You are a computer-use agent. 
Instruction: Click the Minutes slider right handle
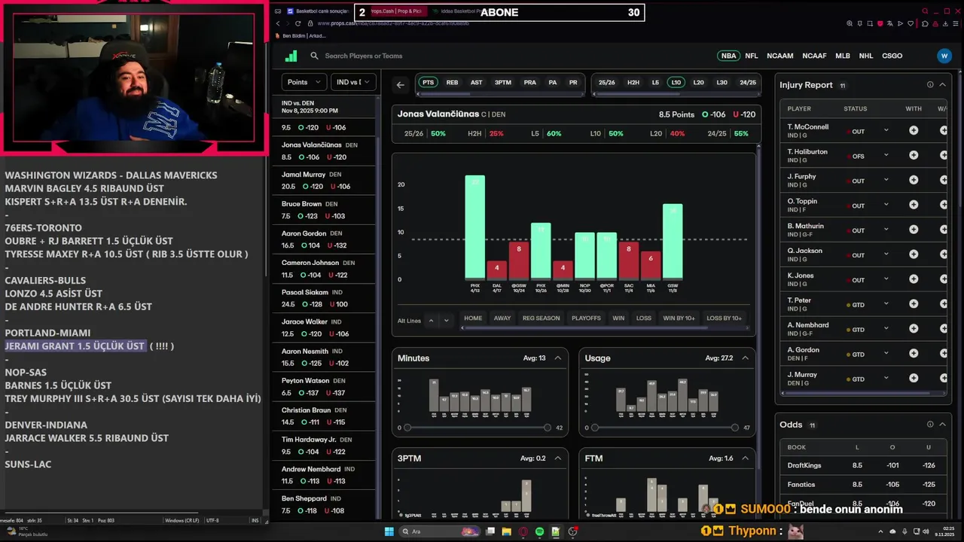[x=548, y=428]
